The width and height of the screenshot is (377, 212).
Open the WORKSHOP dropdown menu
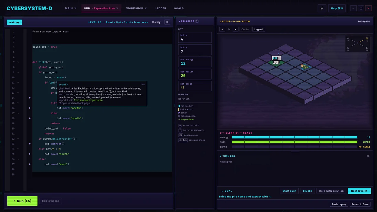[136, 8]
